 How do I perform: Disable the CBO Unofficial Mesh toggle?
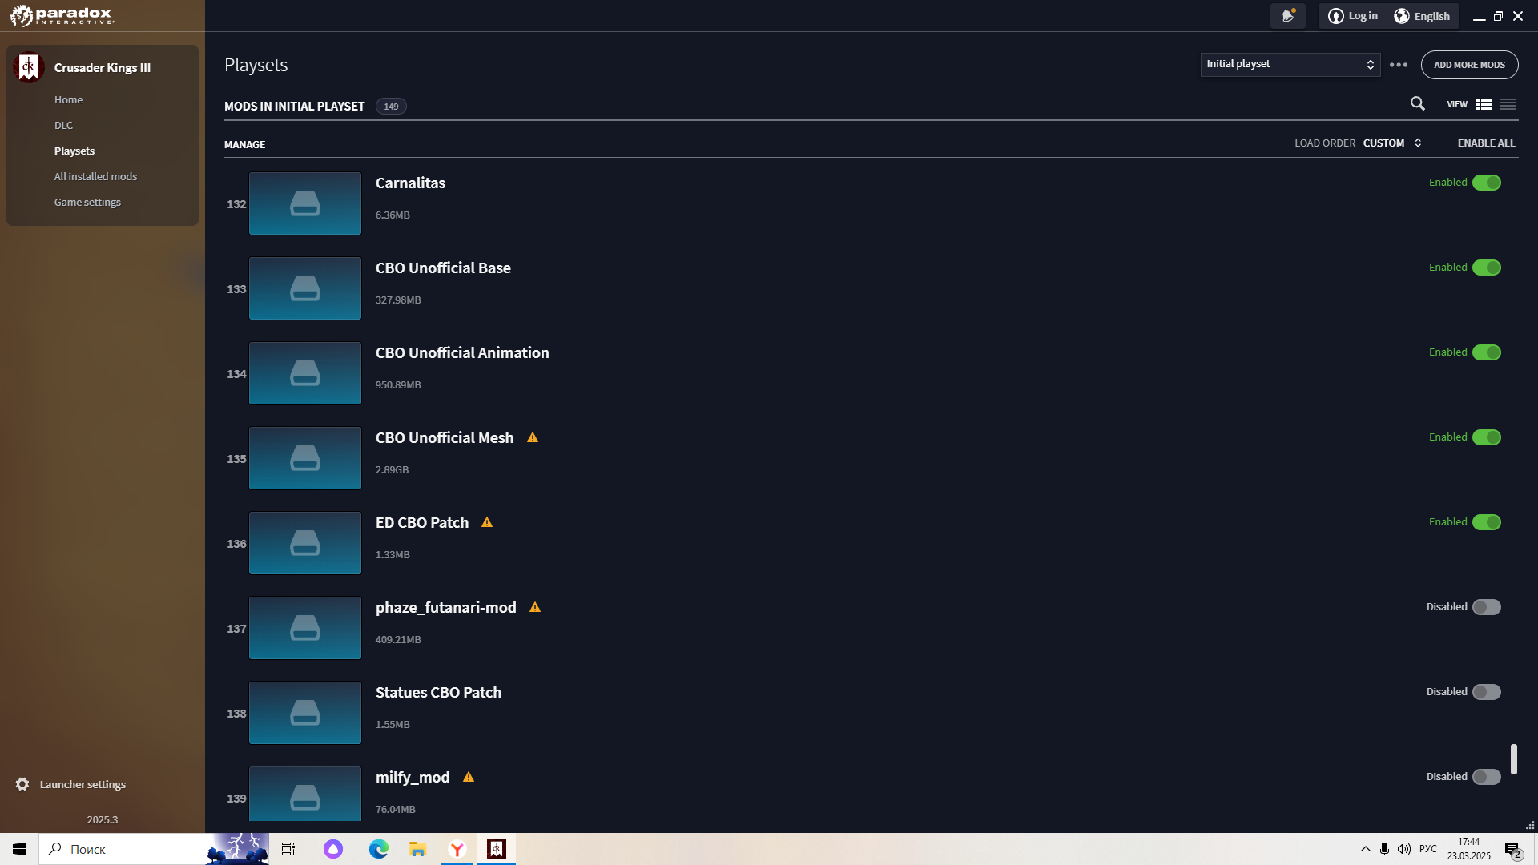1487,437
